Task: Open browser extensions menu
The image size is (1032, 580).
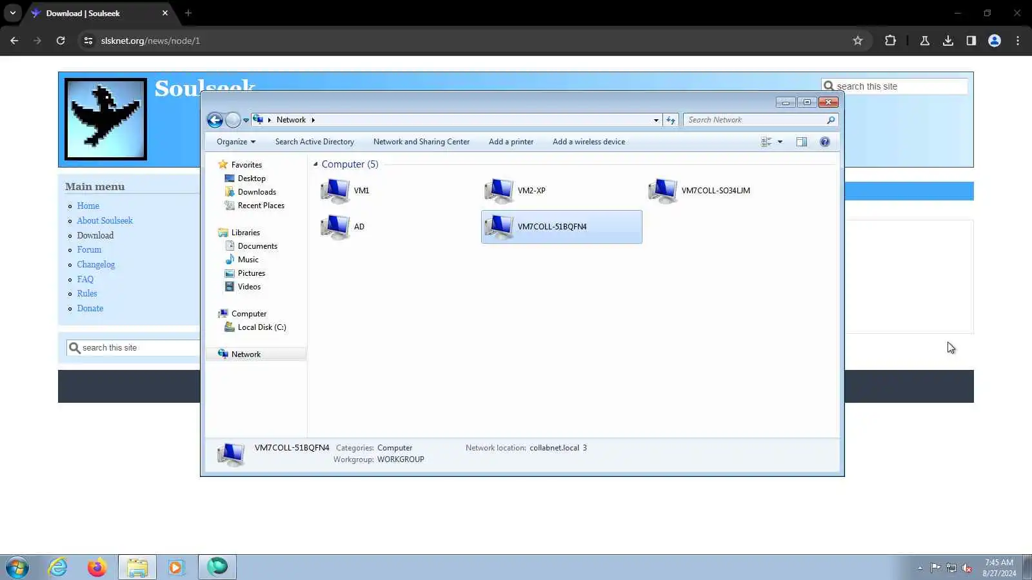Action: coord(890,41)
